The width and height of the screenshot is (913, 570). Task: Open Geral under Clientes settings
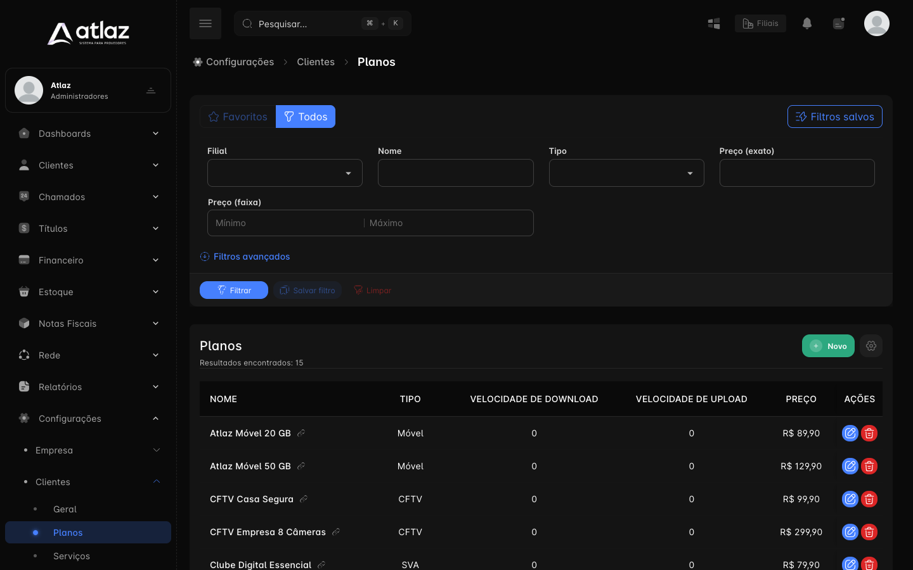tap(88, 509)
